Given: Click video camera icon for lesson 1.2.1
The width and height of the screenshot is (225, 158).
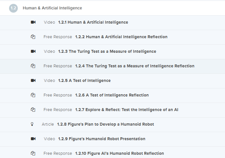Looking at the screenshot, I should pyautogui.click(x=33, y=22).
